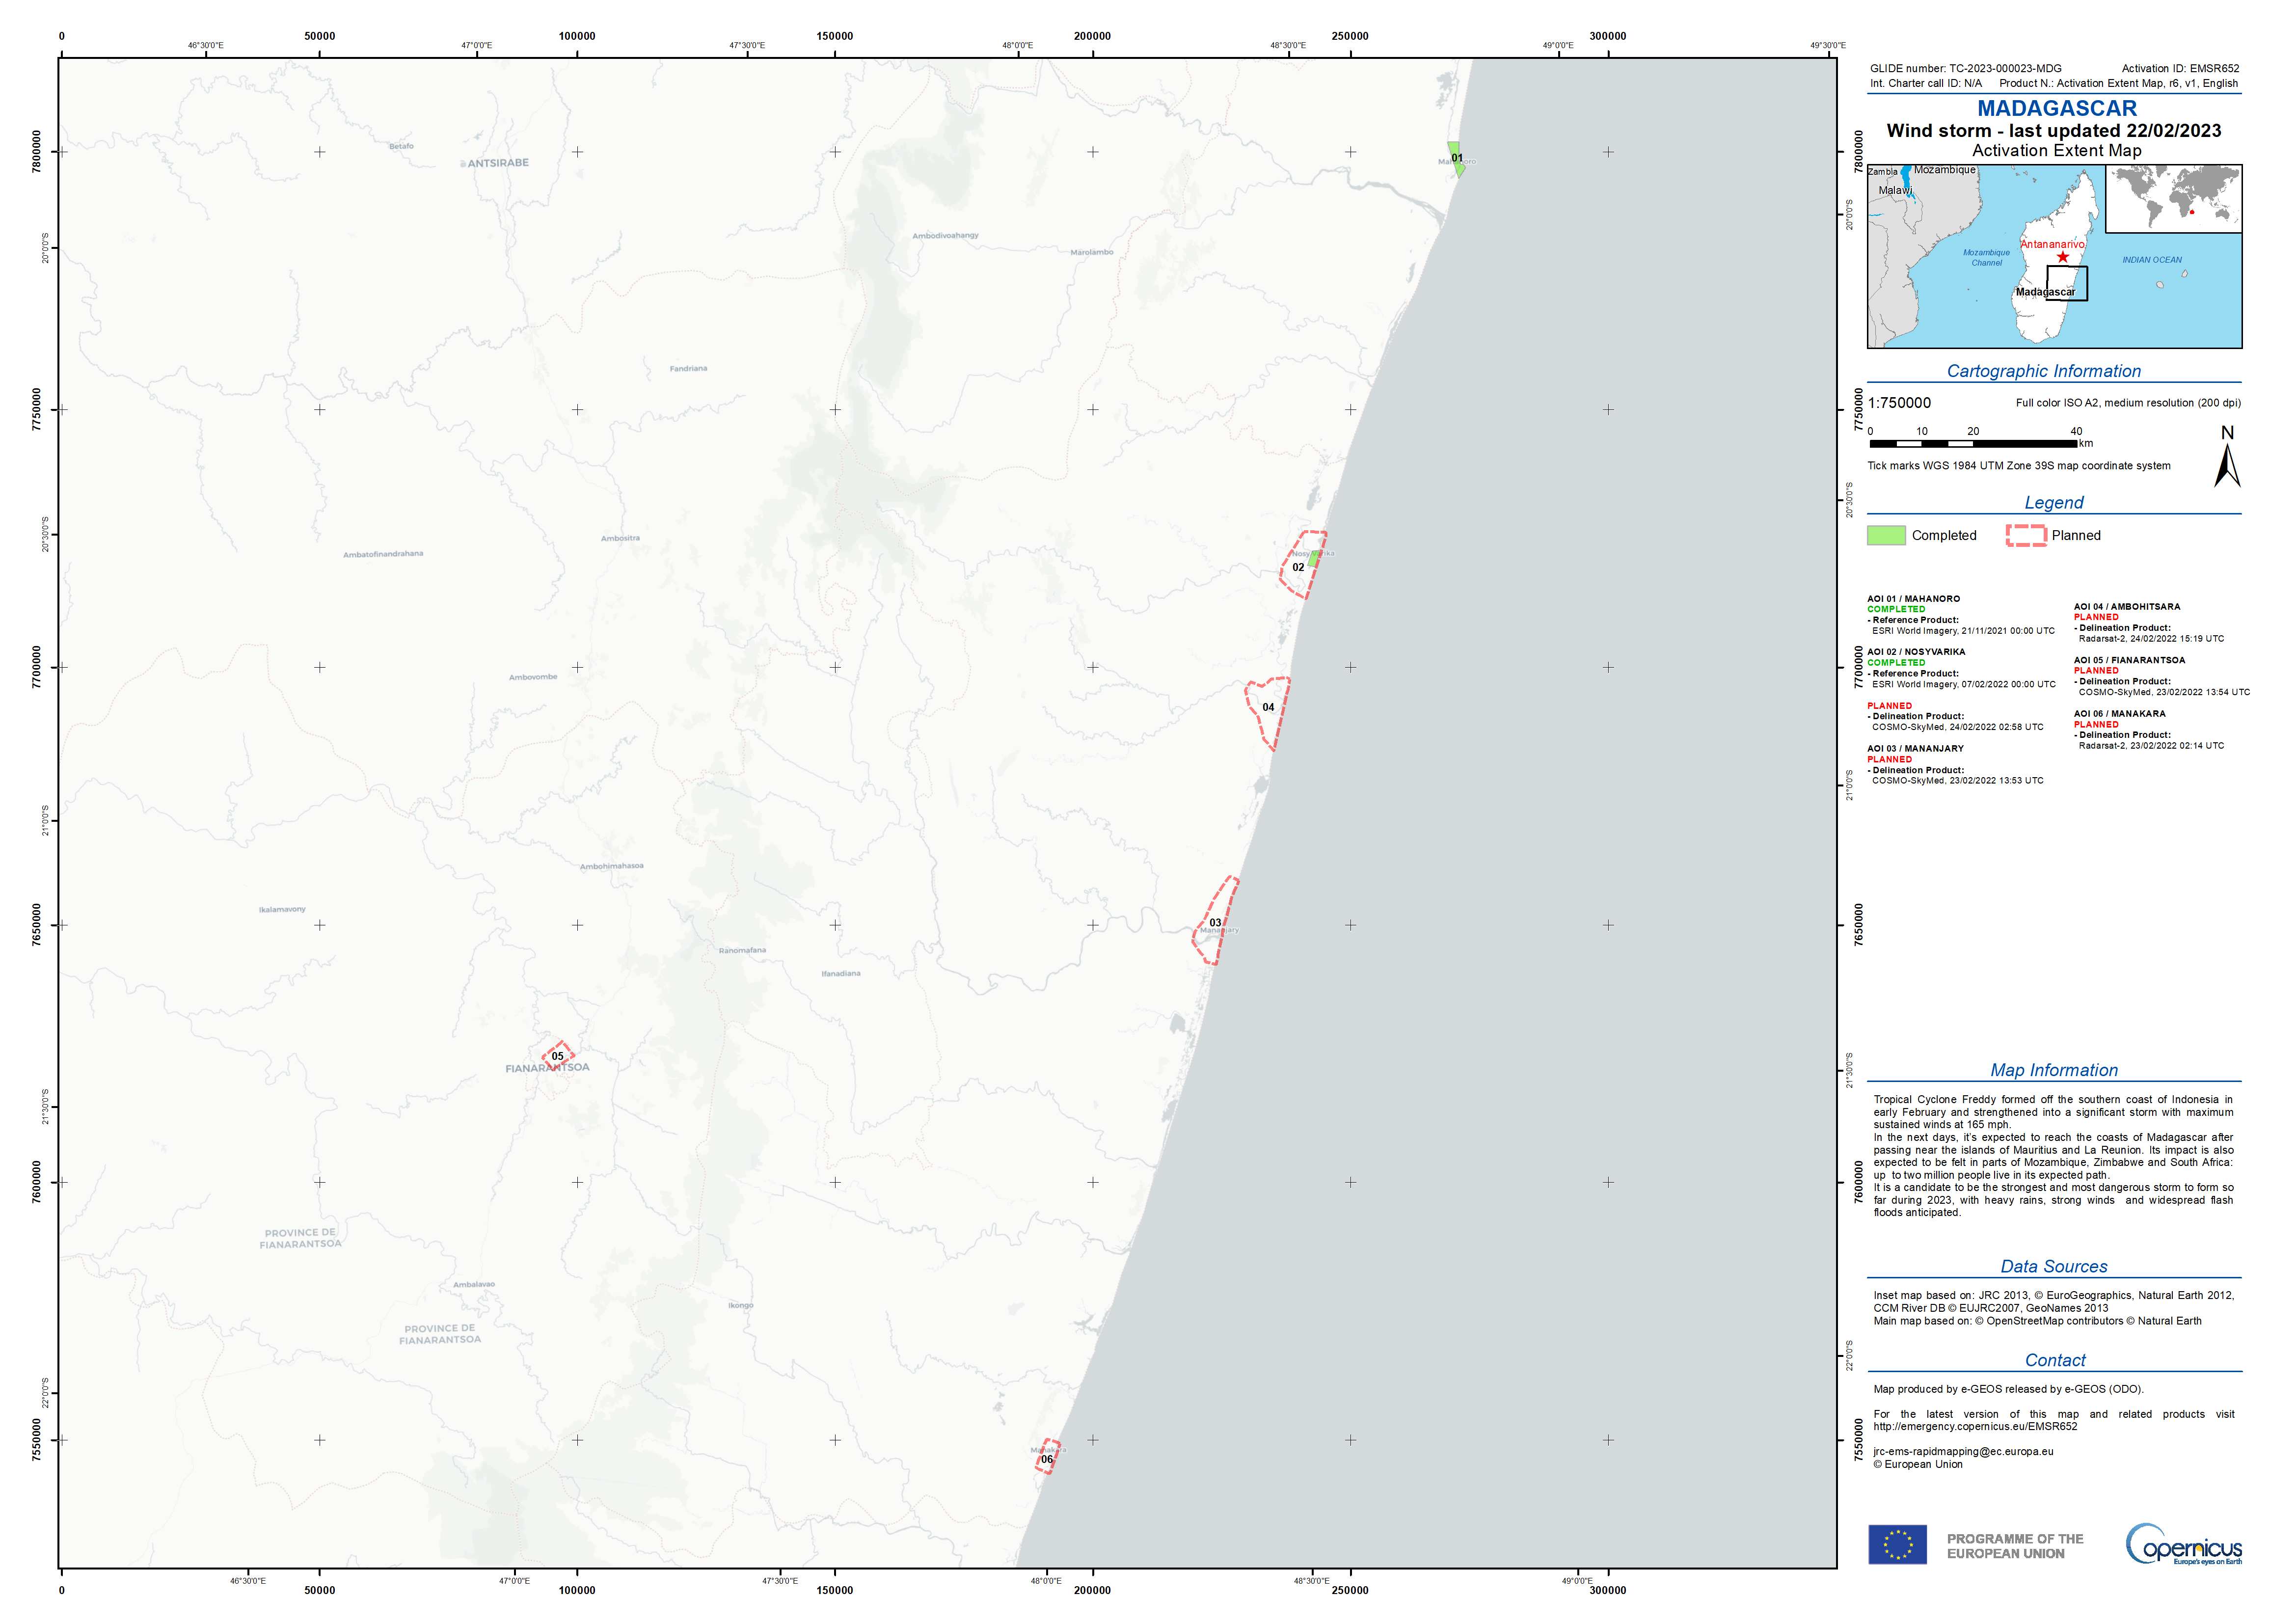Click the European Union flag emblem
Viewport: 2296px width, 1623px height.
click(x=1897, y=1545)
